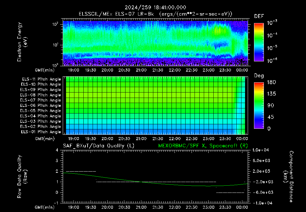
Task: Click the Raw Data Quality (Raw) axis label
Action: tap(22, 177)
